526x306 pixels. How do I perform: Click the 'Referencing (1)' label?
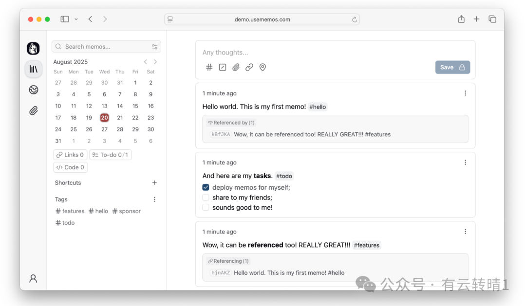(228, 261)
